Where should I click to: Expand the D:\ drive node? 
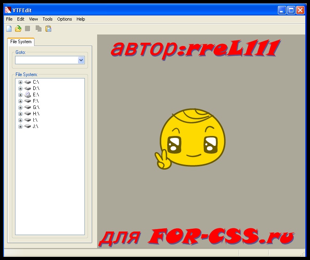[x=20, y=88]
